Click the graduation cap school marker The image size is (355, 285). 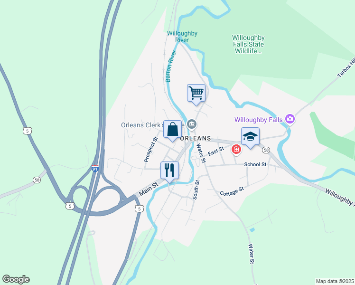pos(250,137)
